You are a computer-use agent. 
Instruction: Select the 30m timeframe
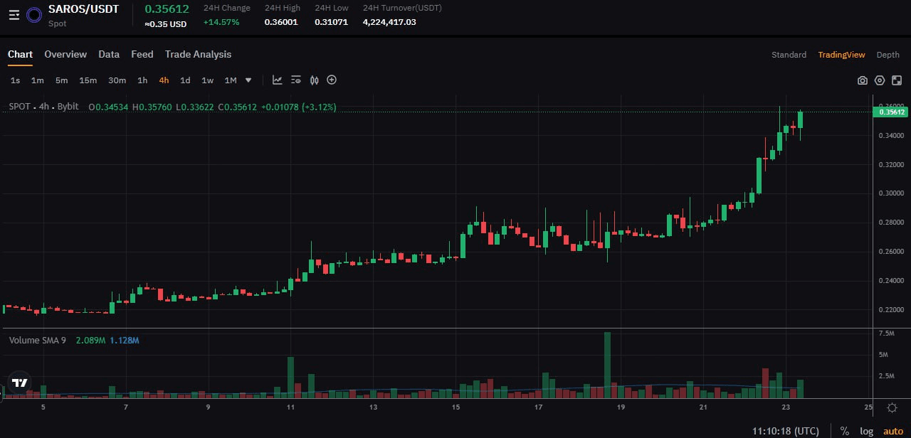[117, 80]
